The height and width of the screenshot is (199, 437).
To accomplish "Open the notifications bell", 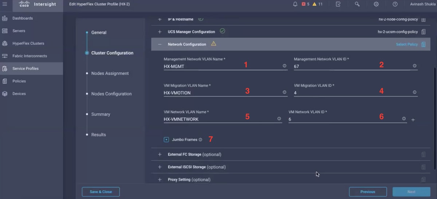I will click(295, 4).
